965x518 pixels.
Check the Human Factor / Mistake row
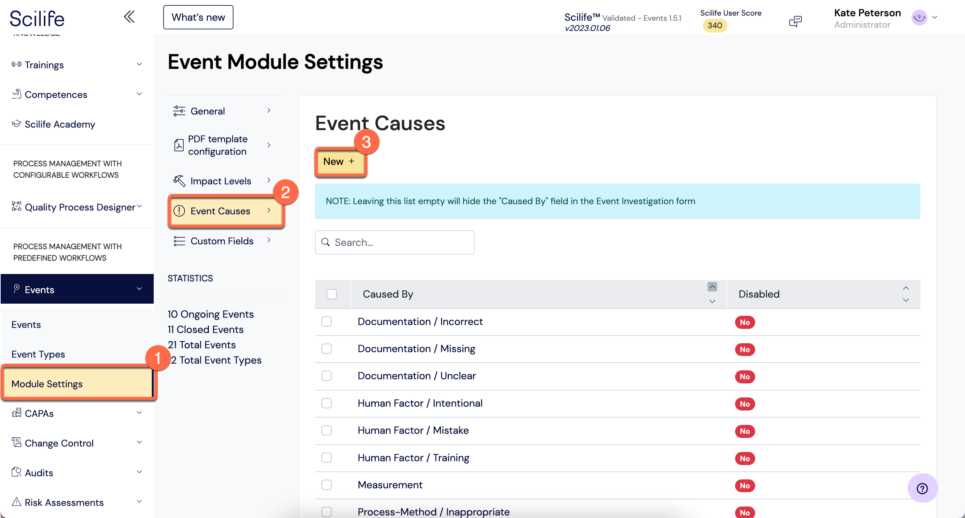(x=327, y=430)
